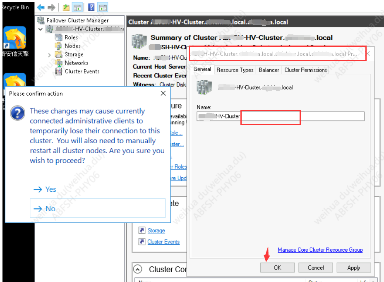Select Networks in the console tree

[76, 63]
